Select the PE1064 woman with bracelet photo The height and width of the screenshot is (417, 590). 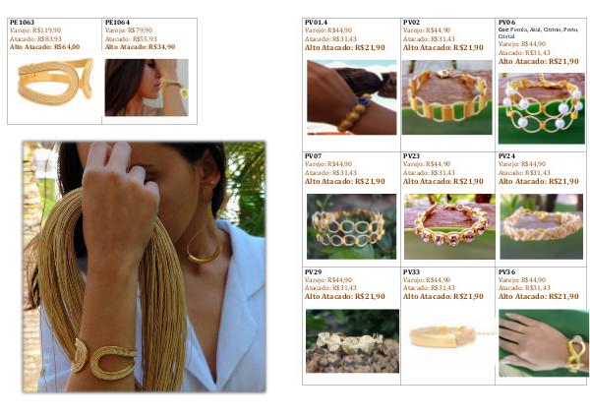tap(147, 88)
